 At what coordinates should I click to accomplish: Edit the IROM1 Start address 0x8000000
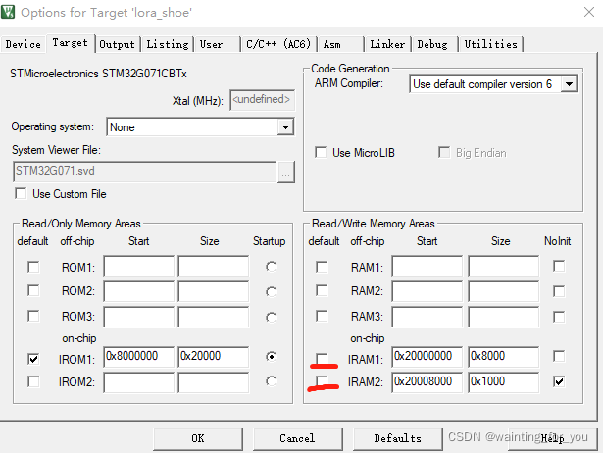pyautogui.click(x=138, y=357)
